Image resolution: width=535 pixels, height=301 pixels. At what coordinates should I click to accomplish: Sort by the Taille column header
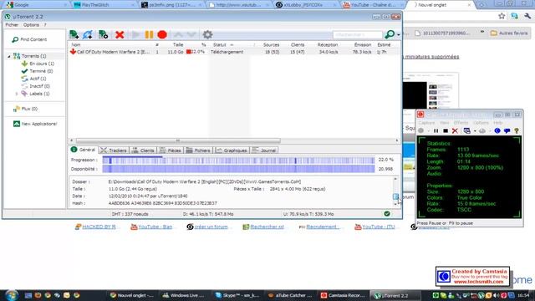tap(178, 44)
